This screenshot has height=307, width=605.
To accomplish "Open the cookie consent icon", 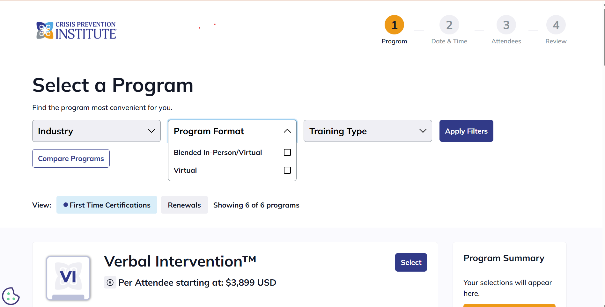I will (x=11, y=296).
